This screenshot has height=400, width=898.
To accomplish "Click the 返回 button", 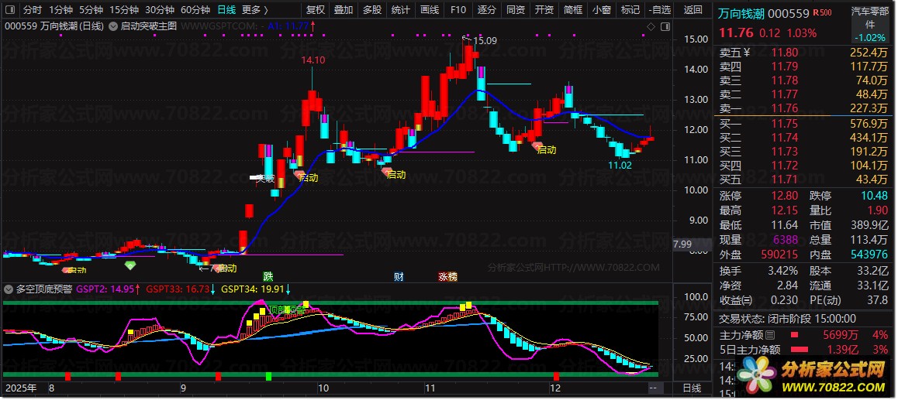I will coord(693,10).
